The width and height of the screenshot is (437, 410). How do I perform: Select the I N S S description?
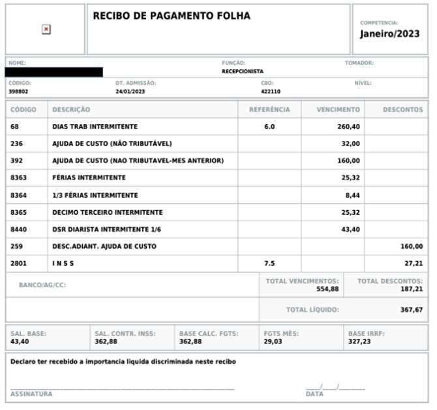(63, 264)
